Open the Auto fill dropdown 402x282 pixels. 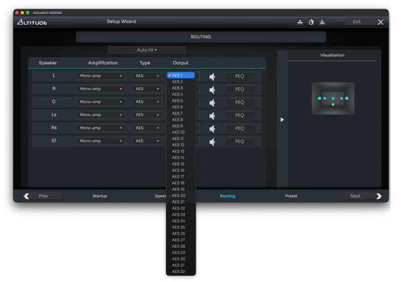click(x=146, y=50)
